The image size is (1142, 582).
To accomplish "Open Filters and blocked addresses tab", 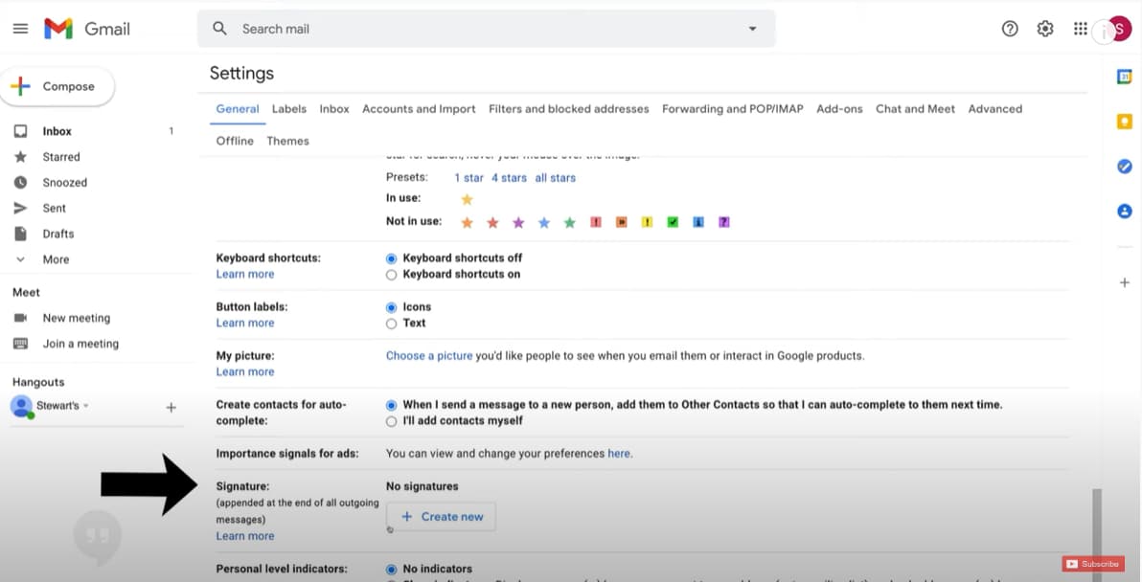I will pos(569,109).
